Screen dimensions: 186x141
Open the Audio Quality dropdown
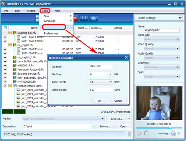click(x=162, y=58)
